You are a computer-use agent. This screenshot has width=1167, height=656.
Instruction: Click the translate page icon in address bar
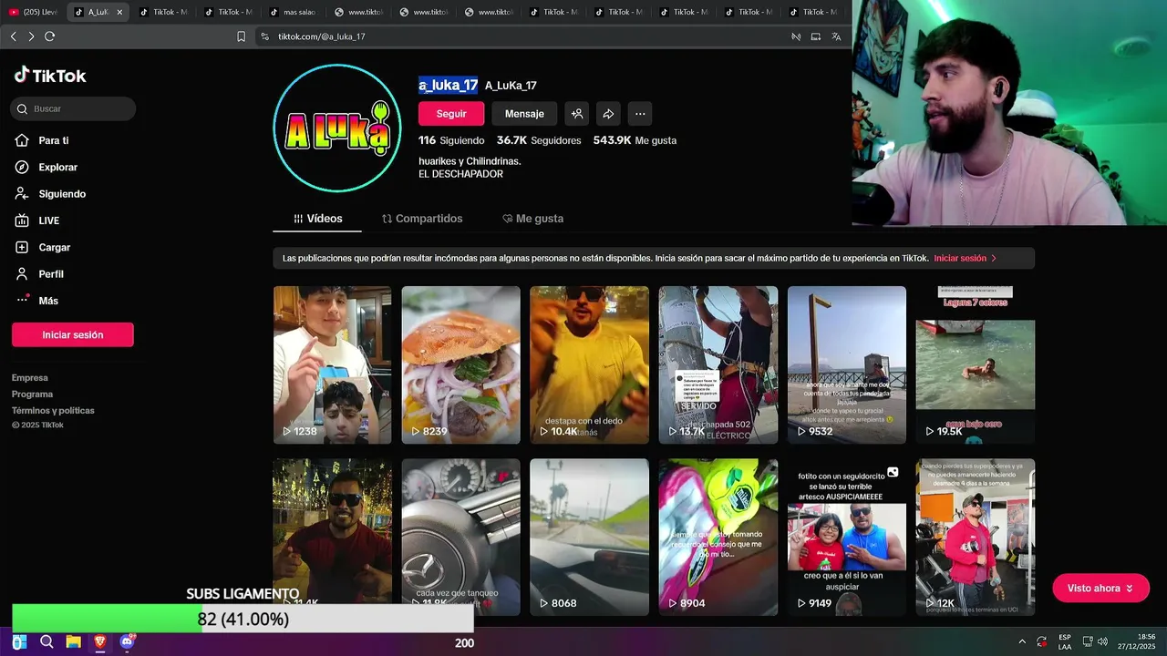click(x=836, y=36)
